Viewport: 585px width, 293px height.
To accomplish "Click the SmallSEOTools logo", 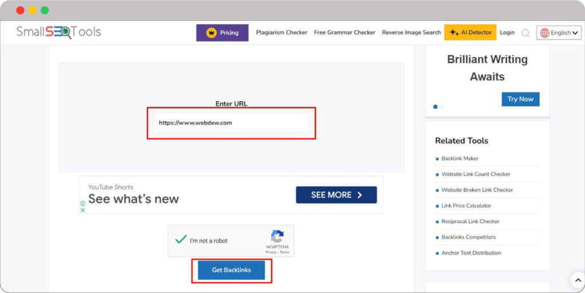I will 59,32.
